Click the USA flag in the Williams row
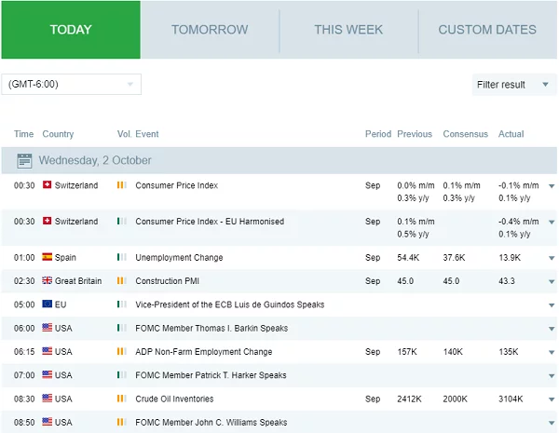The width and height of the screenshot is (559, 433). click(x=48, y=422)
